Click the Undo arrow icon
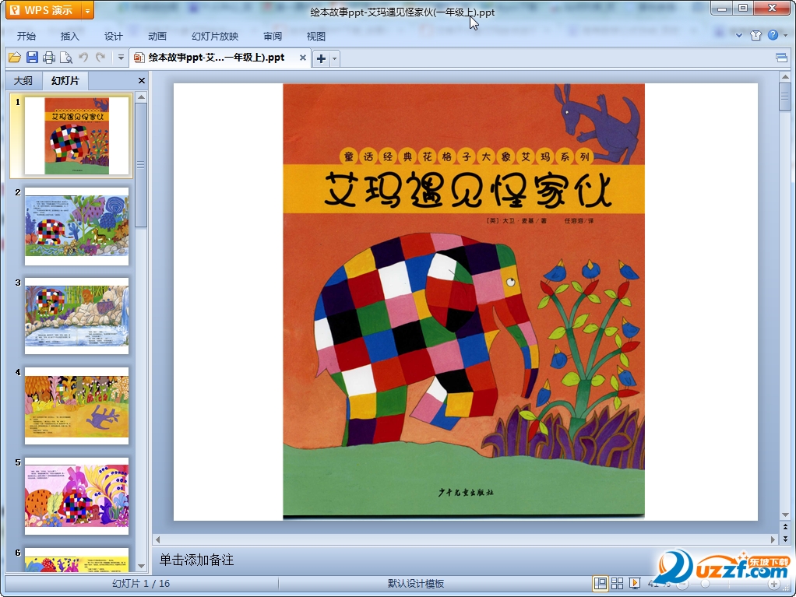 coord(83,58)
